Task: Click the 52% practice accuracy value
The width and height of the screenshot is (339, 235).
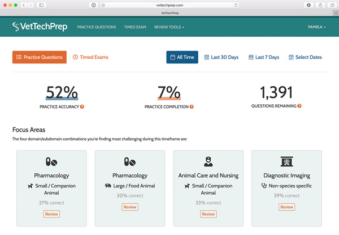Action: pyautogui.click(x=62, y=92)
